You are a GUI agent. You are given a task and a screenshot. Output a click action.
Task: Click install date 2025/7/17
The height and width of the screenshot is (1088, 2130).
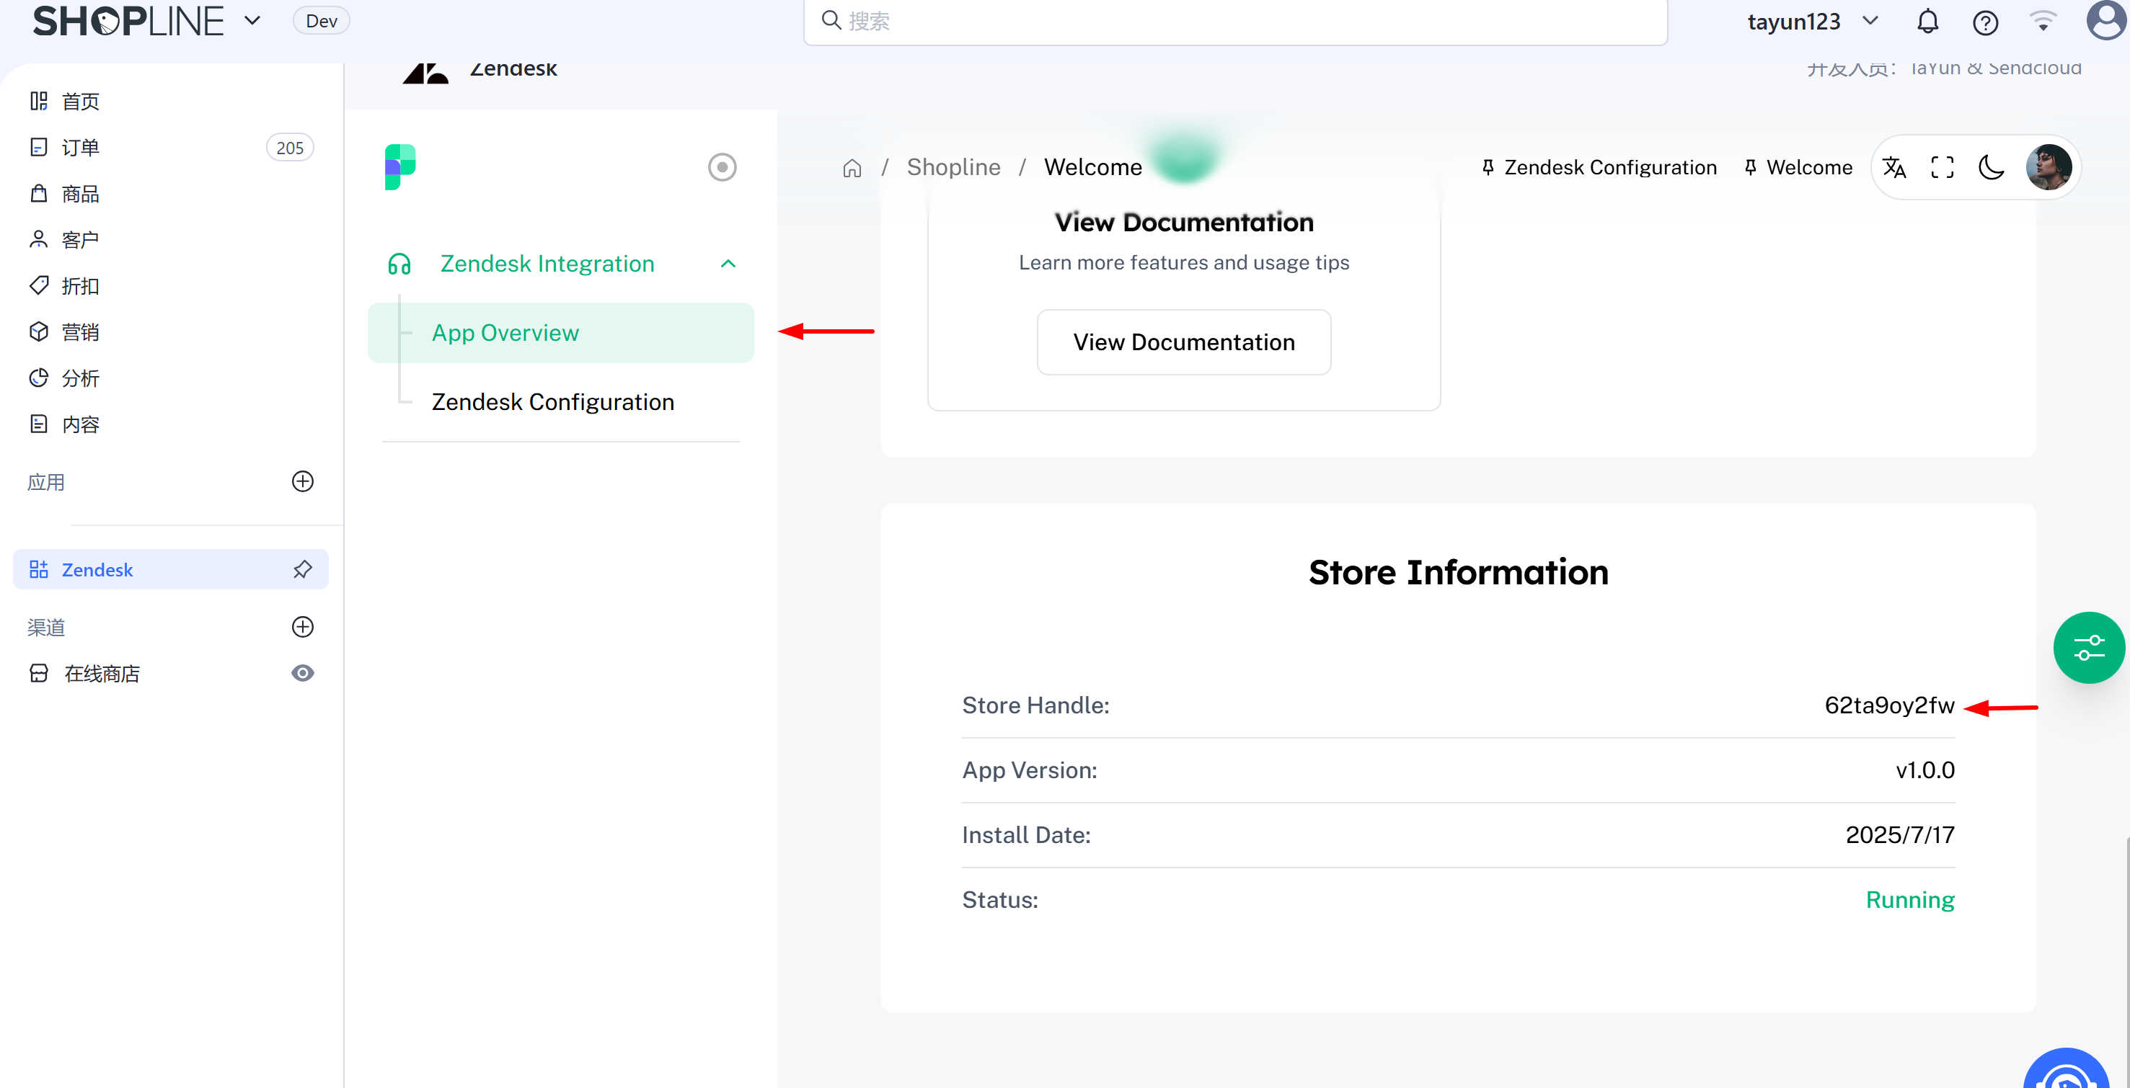[x=1900, y=834]
